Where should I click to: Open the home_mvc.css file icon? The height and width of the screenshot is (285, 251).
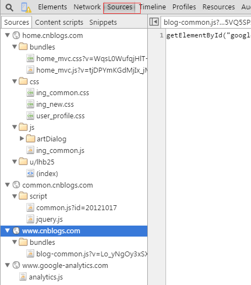tap(30, 58)
